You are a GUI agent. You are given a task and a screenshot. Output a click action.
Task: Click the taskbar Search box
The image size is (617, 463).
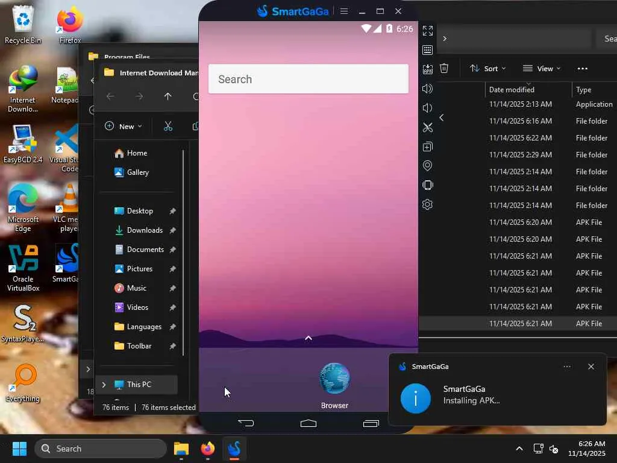coord(101,449)
